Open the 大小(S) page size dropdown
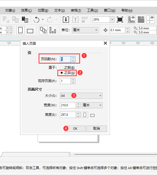 pyautogui.click(x=81, y=96)
